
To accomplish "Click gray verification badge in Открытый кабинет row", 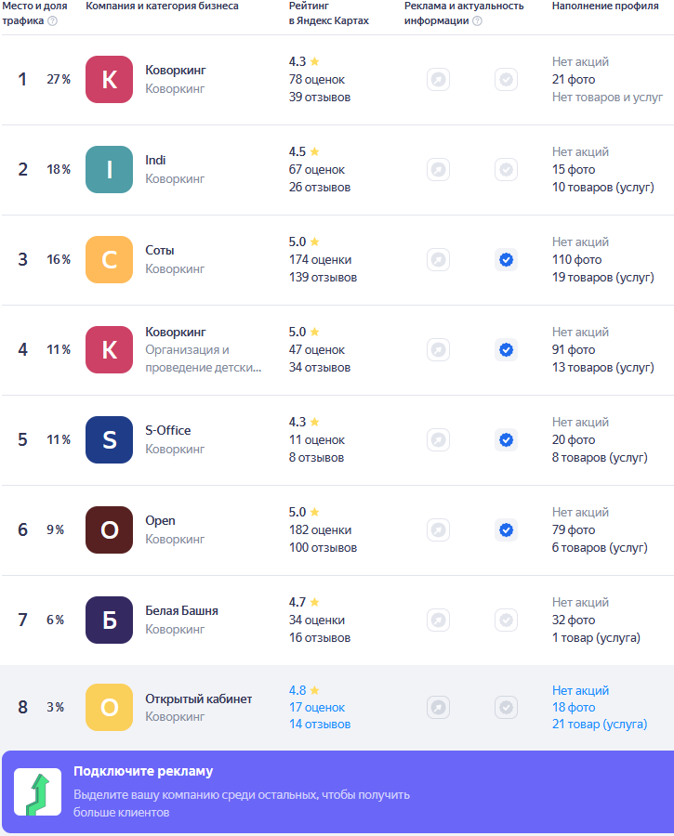I will click(x=506, y=708).
